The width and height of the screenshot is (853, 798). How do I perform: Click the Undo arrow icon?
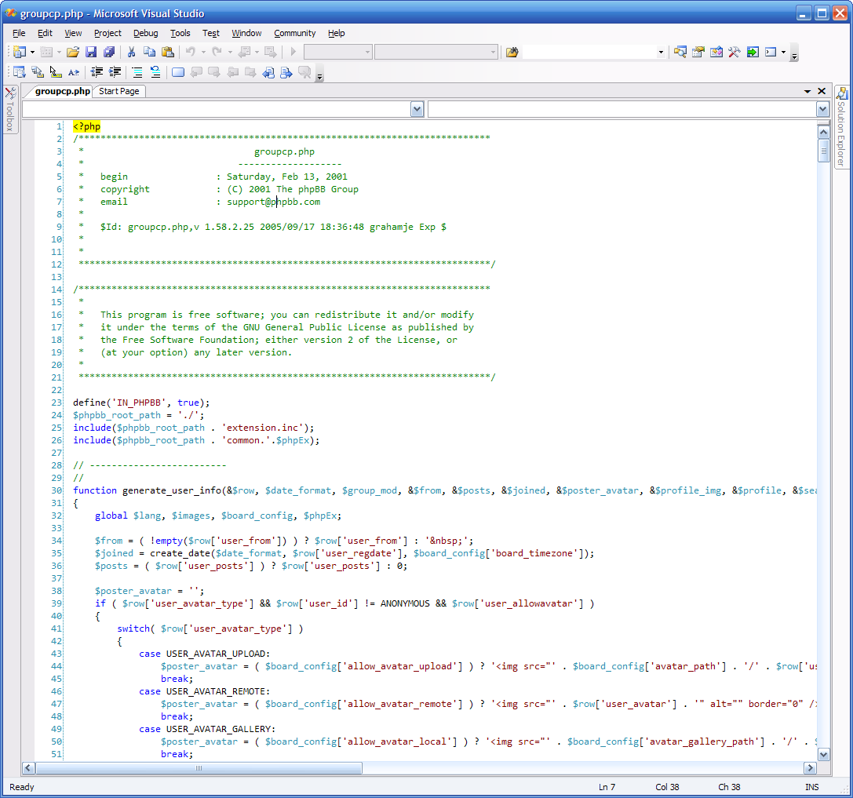(191, 53)
